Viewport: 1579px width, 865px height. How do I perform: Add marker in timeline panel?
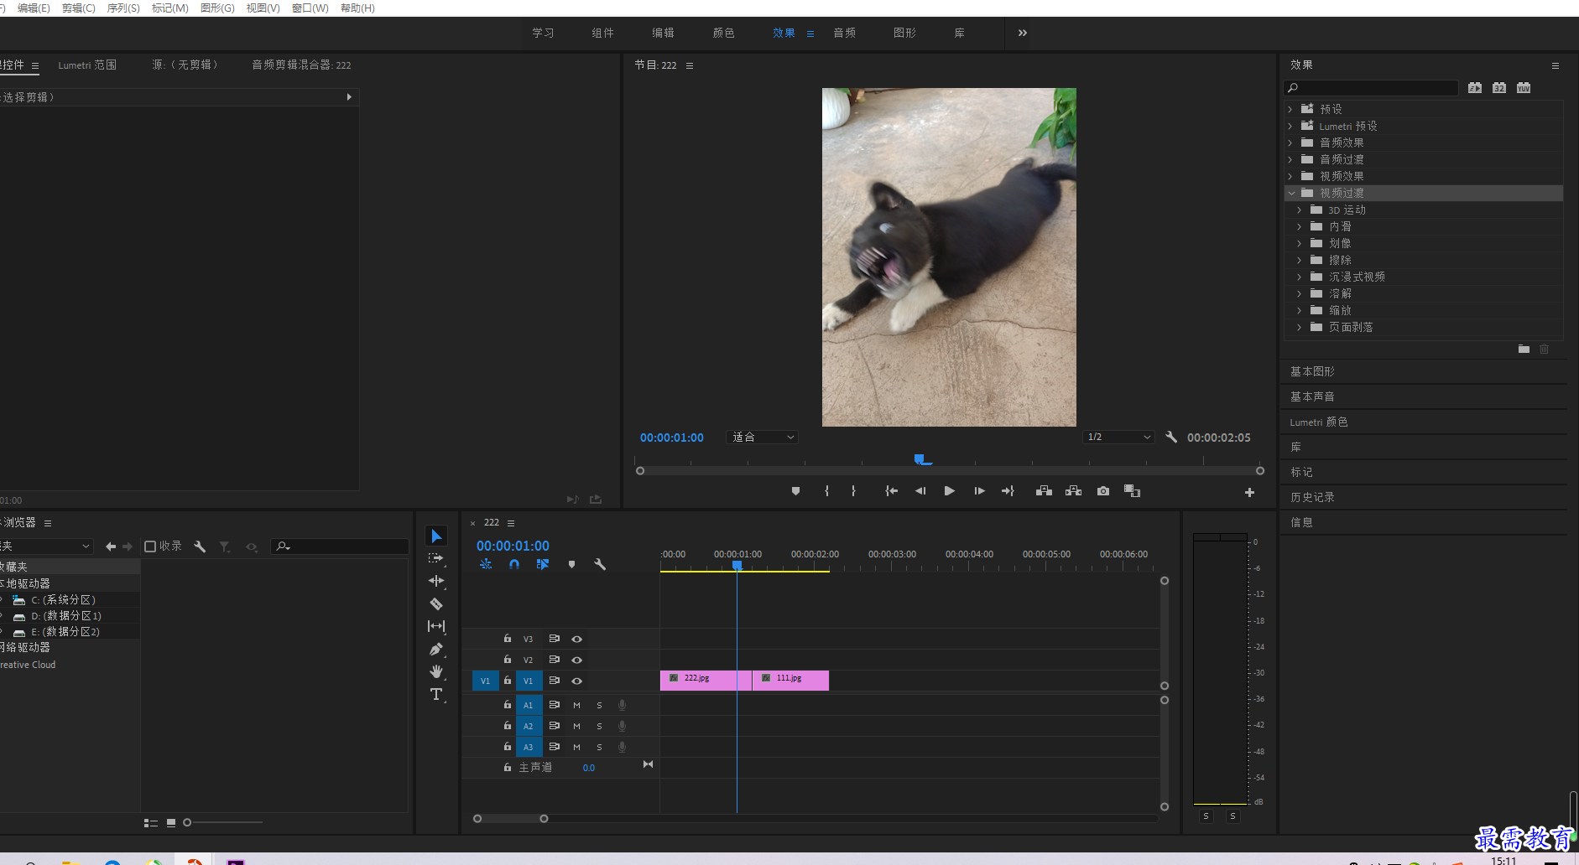tap(571, 564)
